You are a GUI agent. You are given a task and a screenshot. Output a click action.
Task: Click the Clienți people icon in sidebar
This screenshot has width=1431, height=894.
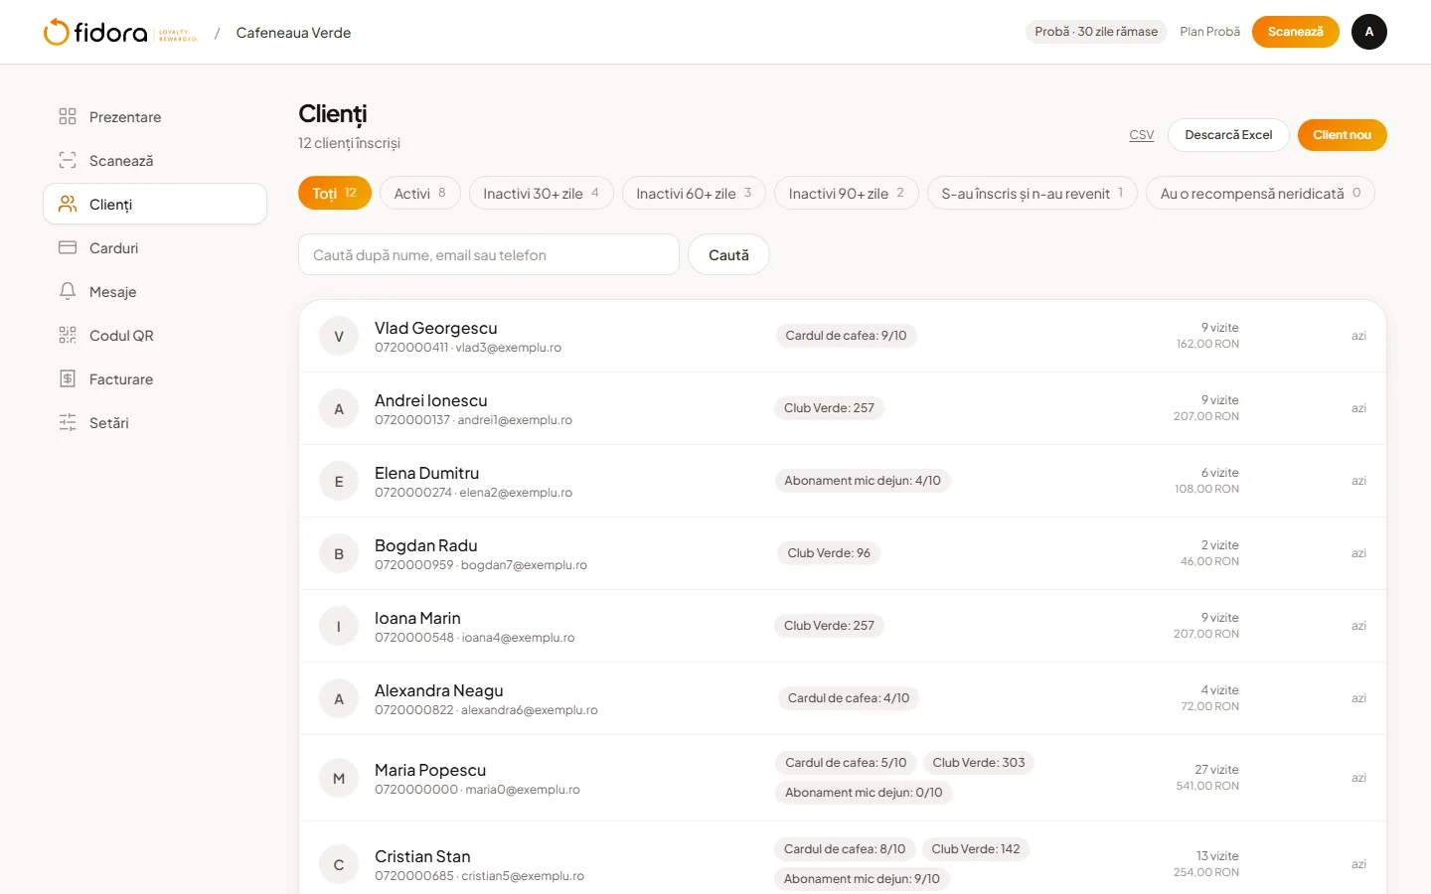tap(68, 204)
